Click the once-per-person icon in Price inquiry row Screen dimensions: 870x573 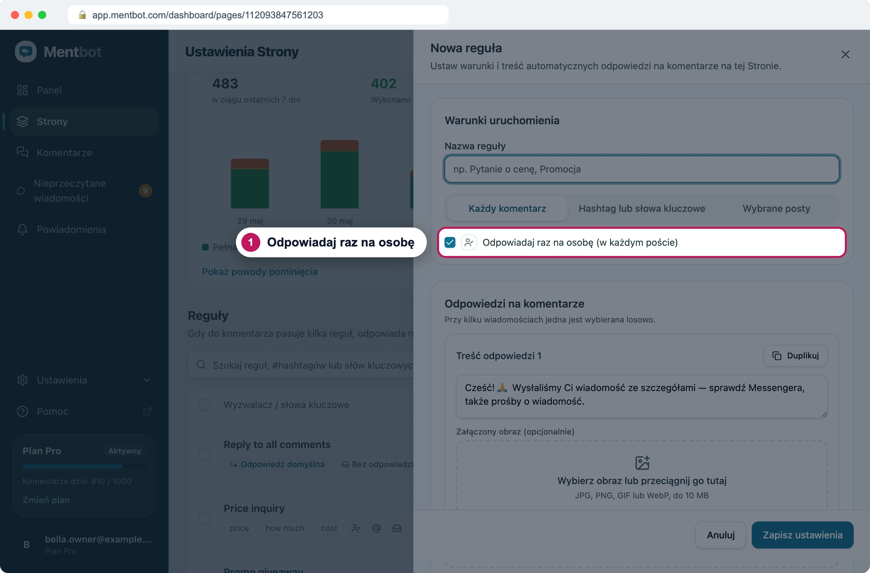[356, 528]
